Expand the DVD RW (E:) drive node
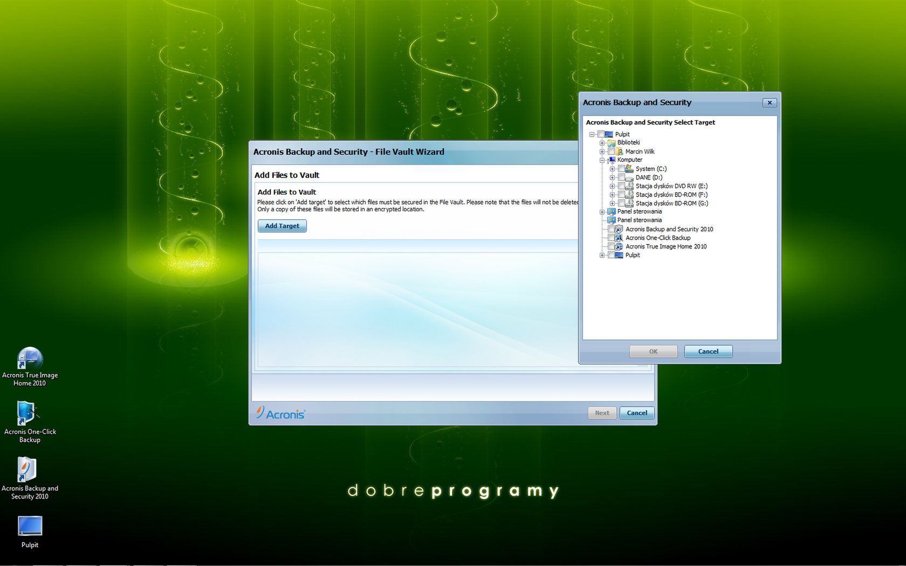This screenshot has width=906, height=566. pos(612,186)
